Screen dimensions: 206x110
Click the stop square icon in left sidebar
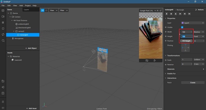click(x=3, y=28)
